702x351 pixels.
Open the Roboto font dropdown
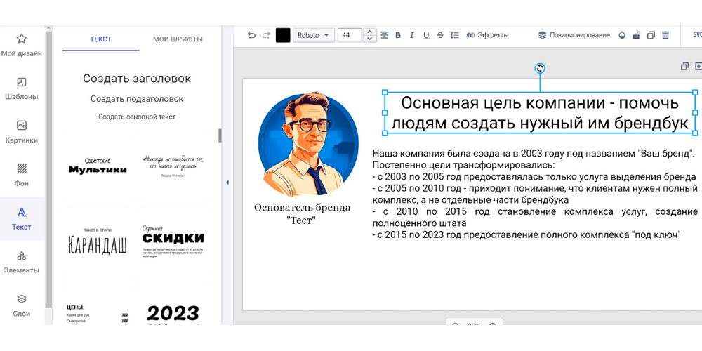(313, 35)
